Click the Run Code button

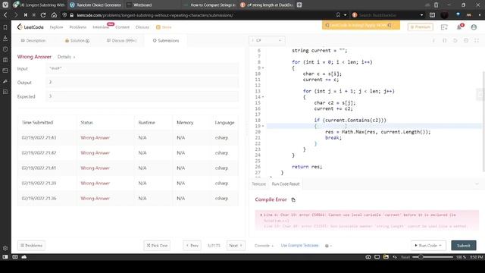428,246
